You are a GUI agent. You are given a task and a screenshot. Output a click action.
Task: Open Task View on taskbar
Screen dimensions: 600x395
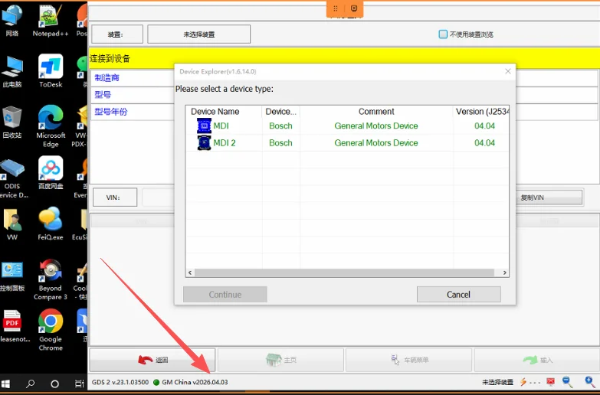(79, 384)
